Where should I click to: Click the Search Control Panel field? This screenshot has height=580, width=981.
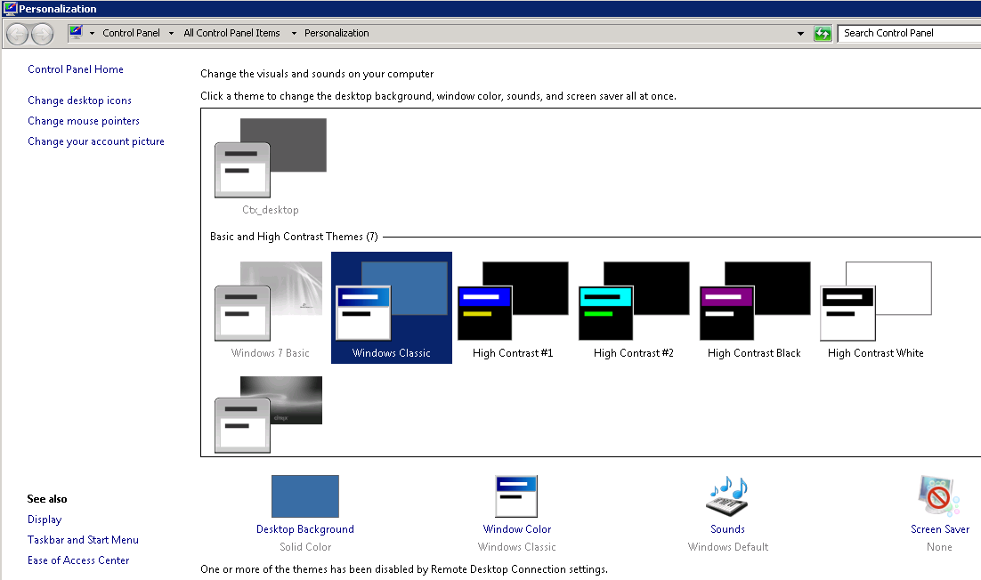(908, 33)
